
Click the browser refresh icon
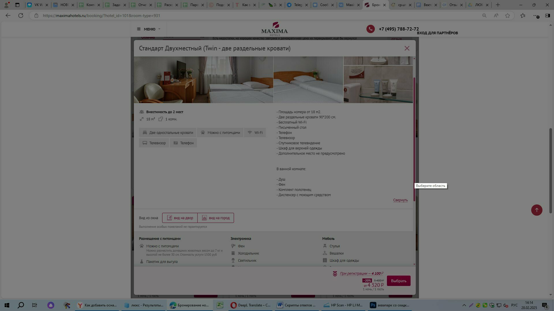21,16
